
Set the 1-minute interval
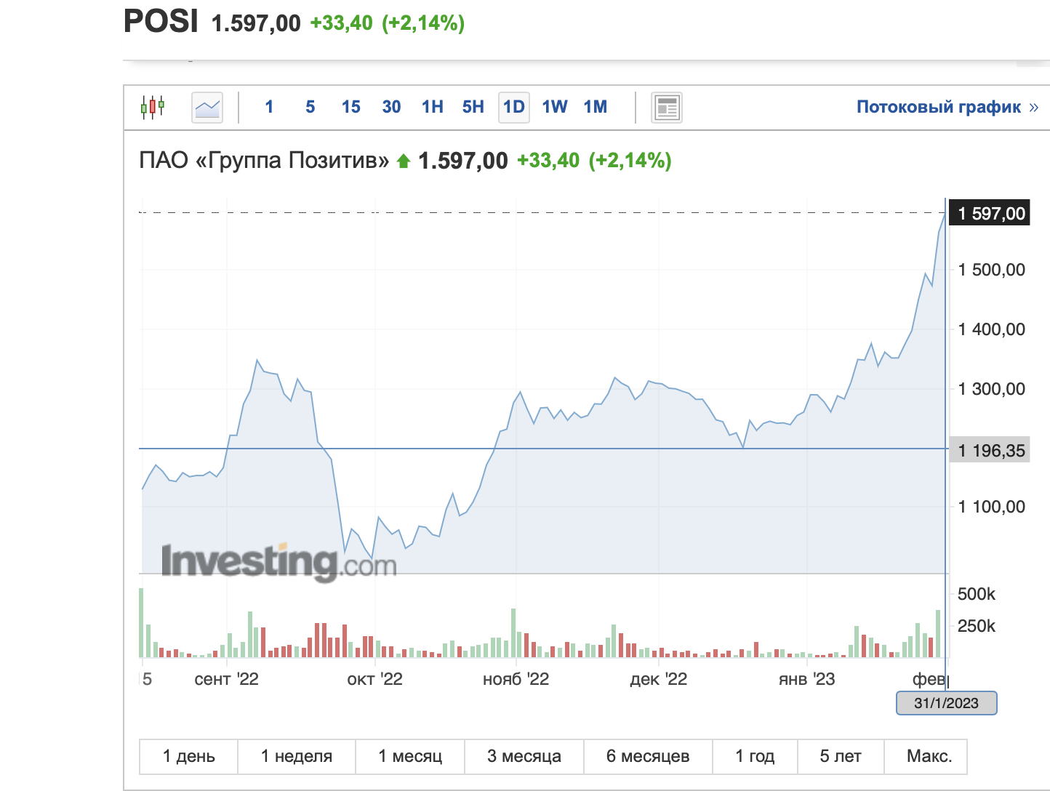[x=269, y=107]
